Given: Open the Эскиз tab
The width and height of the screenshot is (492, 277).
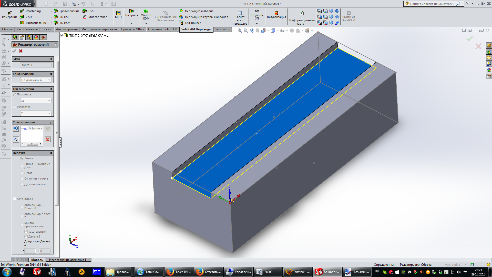Looking at the screenshot, I should tap(47, 29).
